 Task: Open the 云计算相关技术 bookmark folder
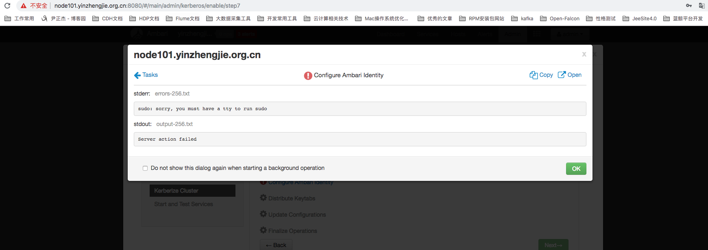pos(326,19)
